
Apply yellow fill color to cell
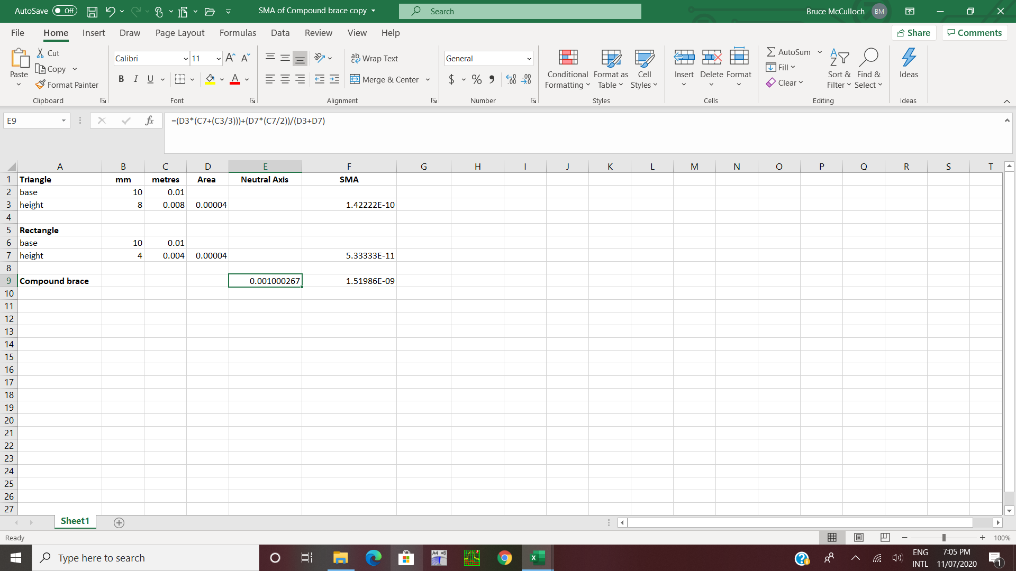(210, 79)
